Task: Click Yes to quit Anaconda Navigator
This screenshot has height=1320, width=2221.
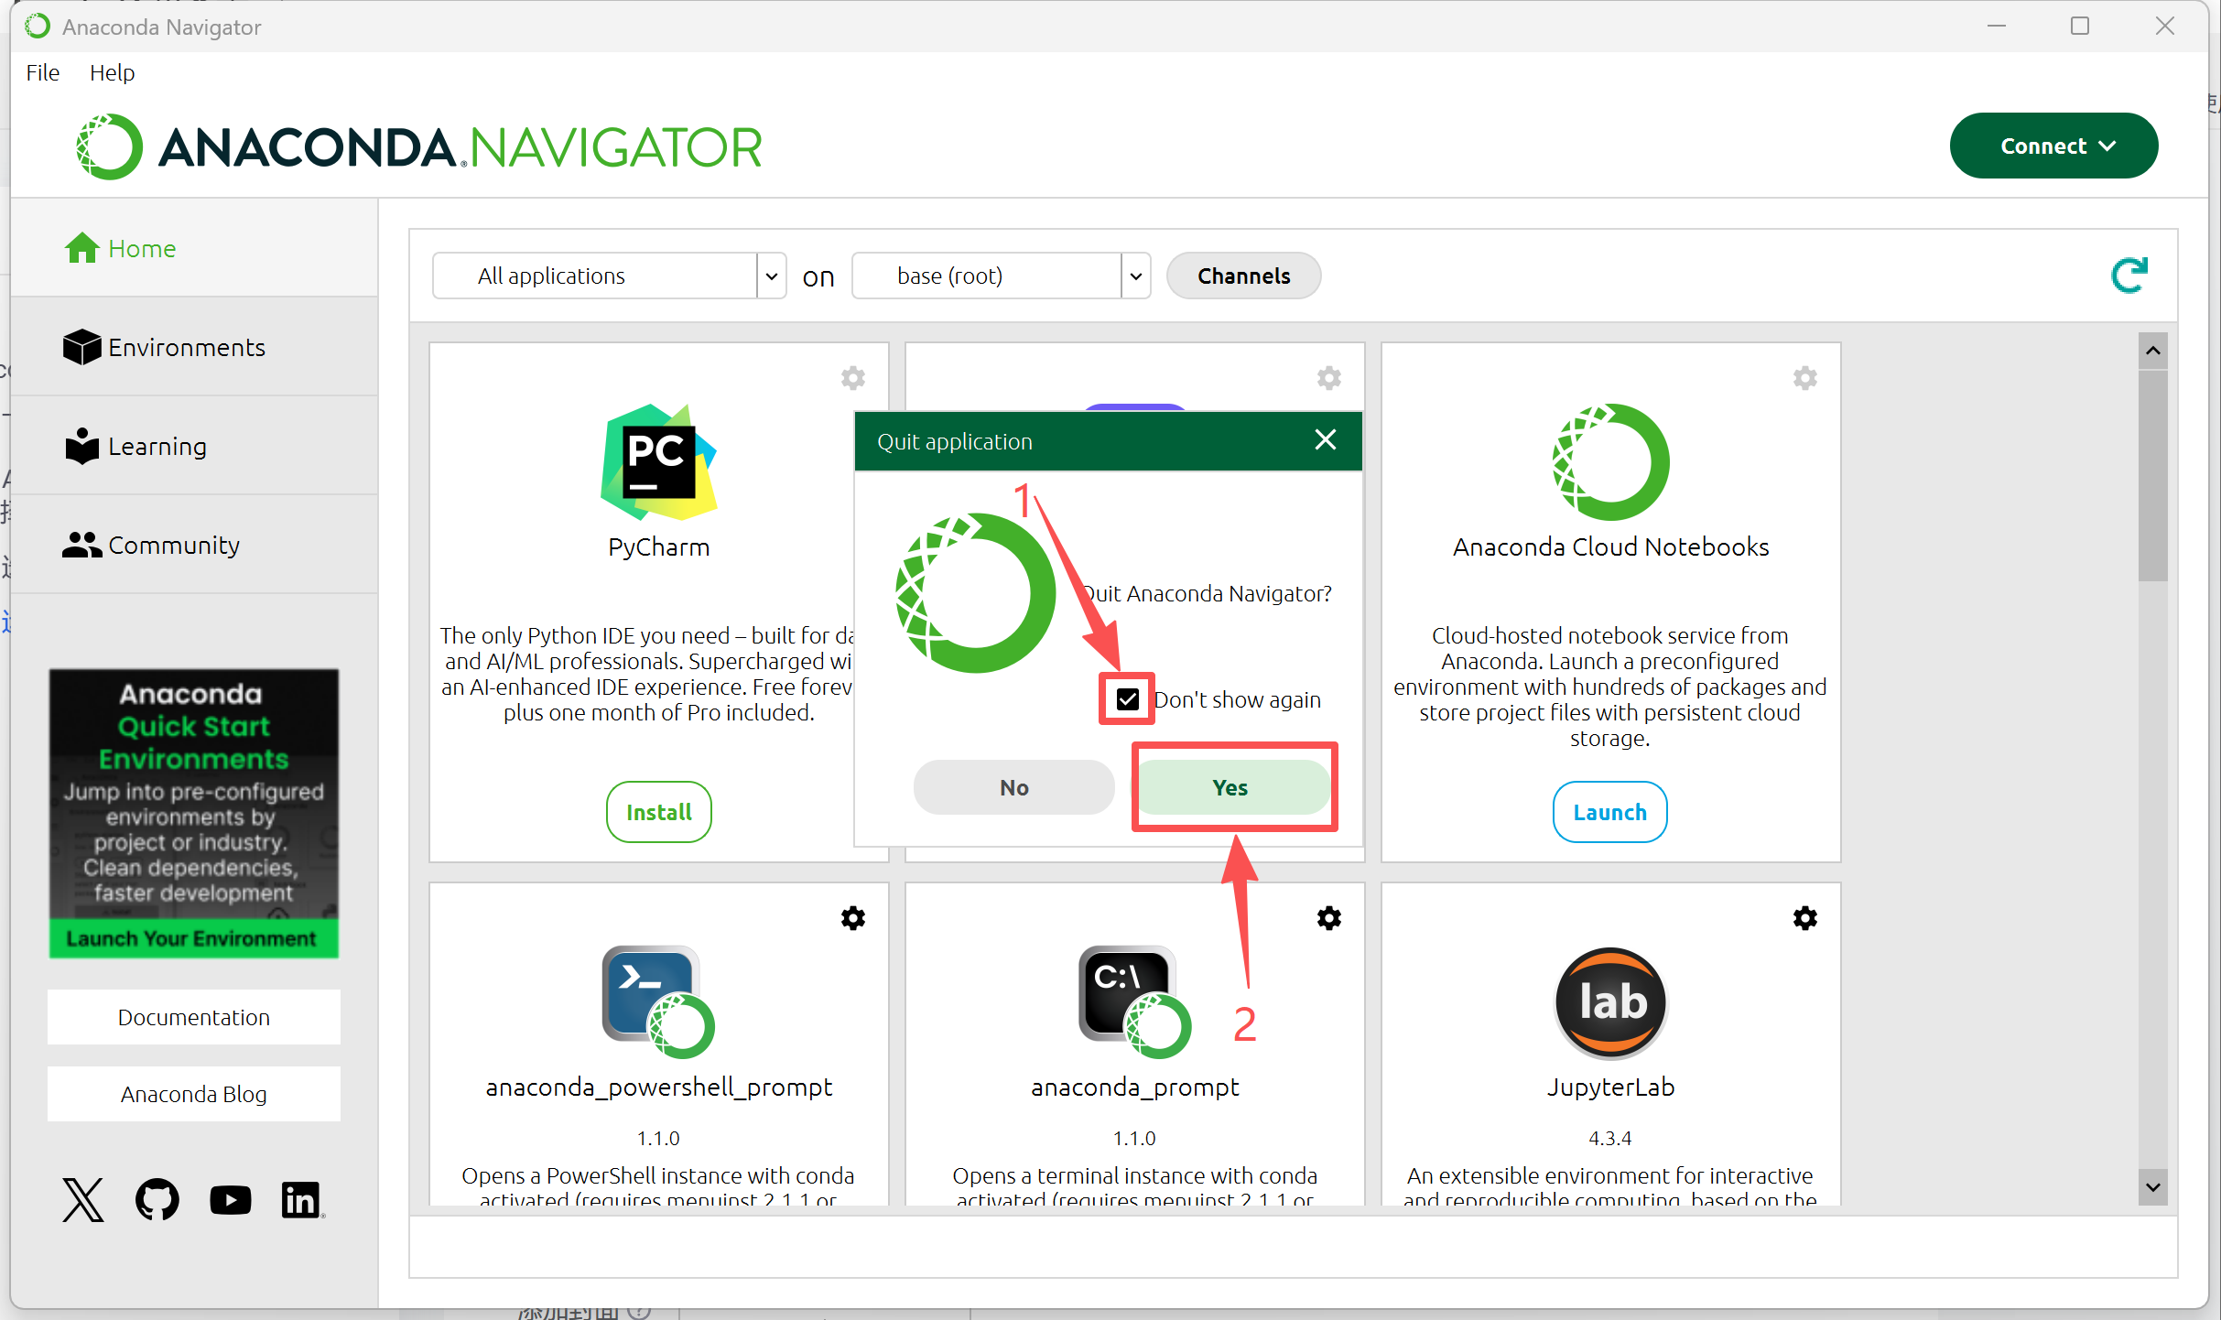Action: [x=1230, y=787]
